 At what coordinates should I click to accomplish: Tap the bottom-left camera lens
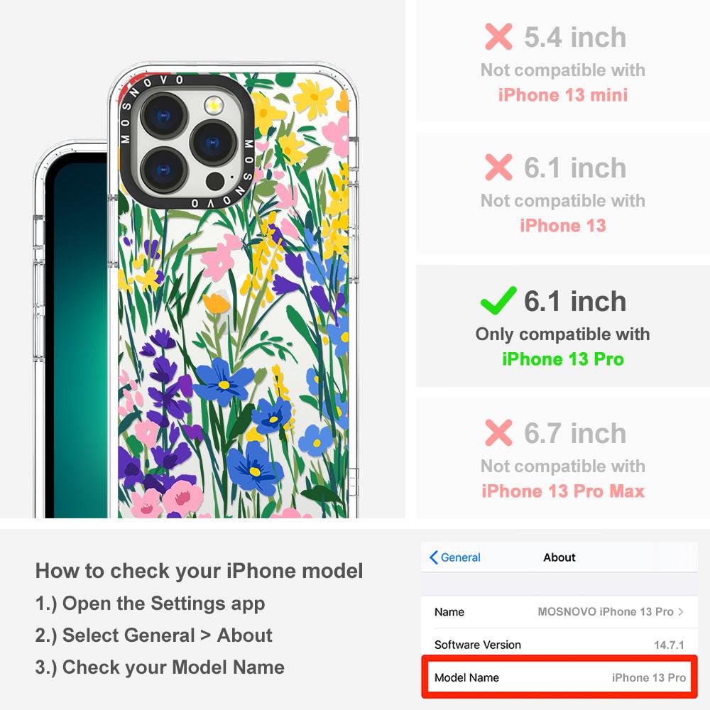pos(163,170)
